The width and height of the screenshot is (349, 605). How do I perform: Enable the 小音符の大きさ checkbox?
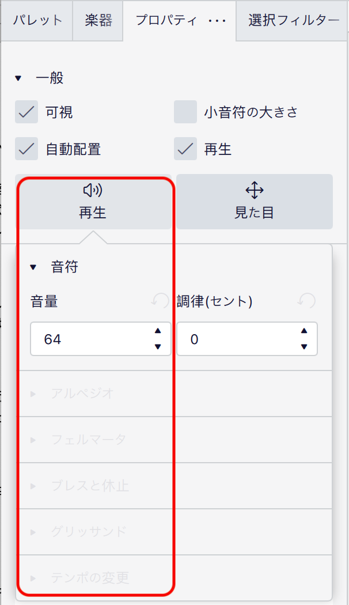pos(185,112)
